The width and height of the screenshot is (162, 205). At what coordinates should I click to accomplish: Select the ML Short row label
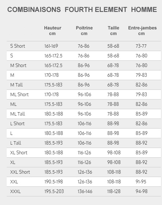coord(19,94)
